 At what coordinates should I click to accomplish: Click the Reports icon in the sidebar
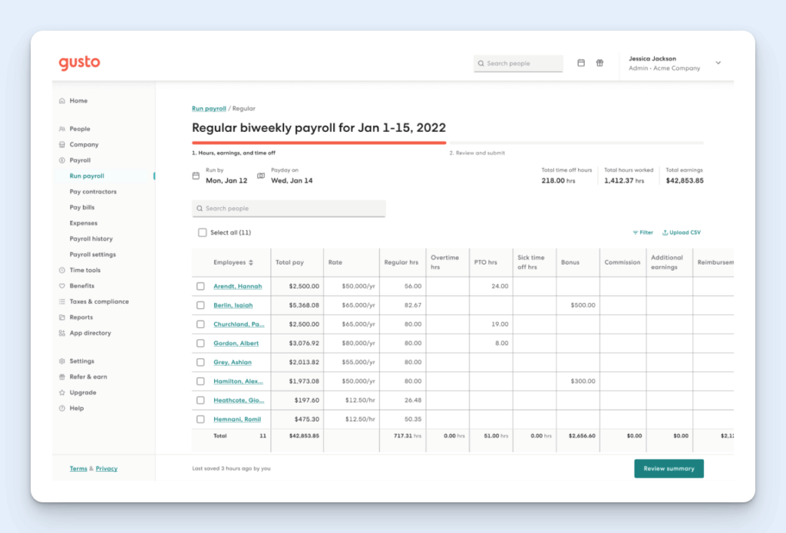click(x=61, y=317)
